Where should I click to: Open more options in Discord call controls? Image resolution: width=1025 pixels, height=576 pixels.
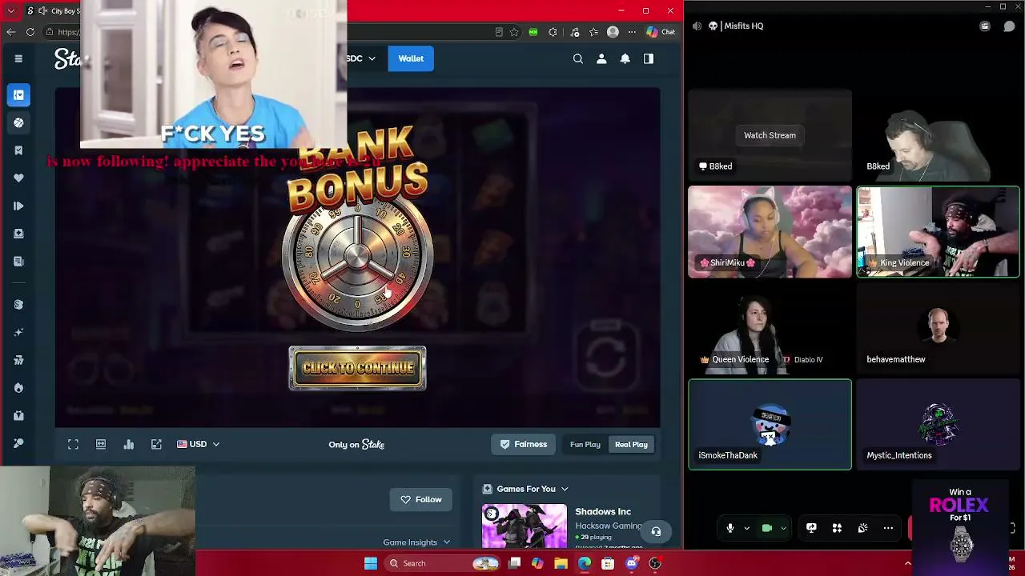(888, 528)
